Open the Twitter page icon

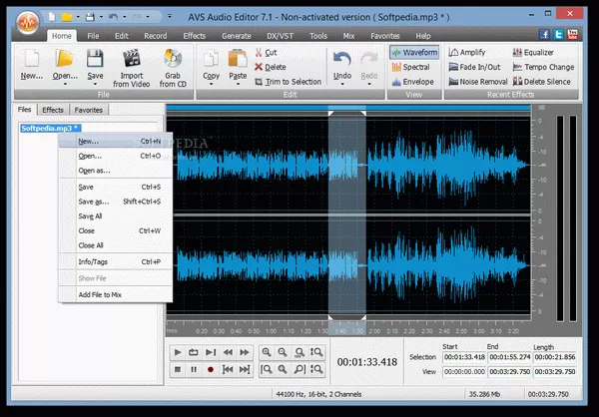(x=558, y=34)
